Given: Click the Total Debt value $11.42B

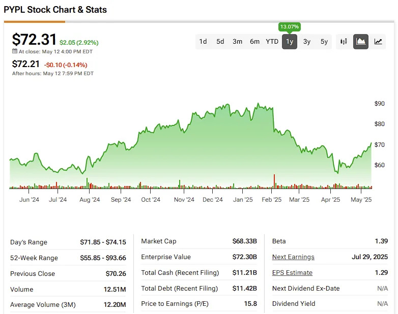Looking at the screenshot, I should coord(245,289).
